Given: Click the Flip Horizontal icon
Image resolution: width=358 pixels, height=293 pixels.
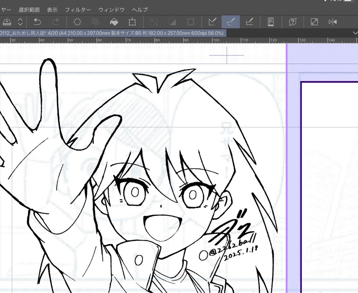Looking at the screenshot, I should (x=333, y=22).
